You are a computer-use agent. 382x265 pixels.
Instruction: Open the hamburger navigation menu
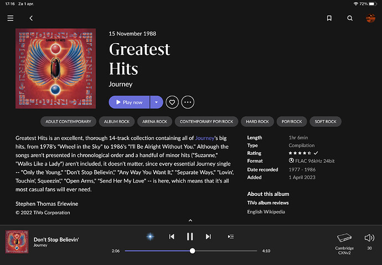(10, 18)
